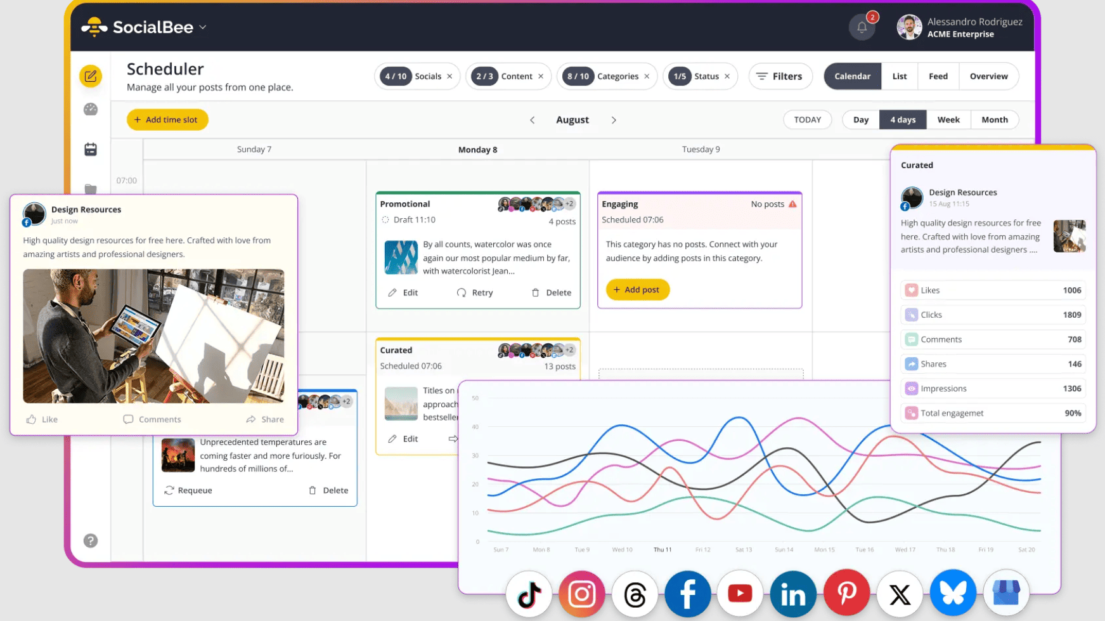Delete the Unprecedented temperatures post
The height and width of the screenshot is (621, 1105).
click(328, 490)
